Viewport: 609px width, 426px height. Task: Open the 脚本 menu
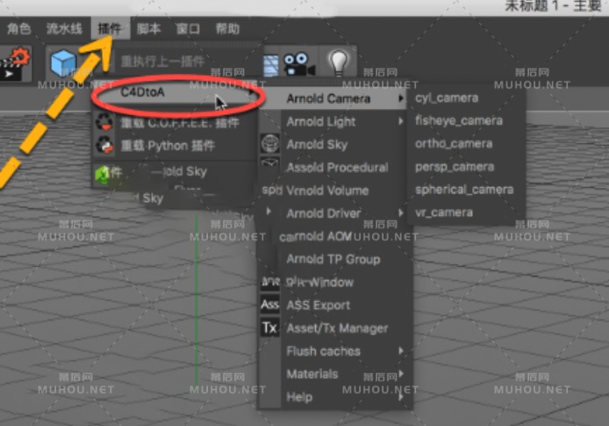[149, 28]
